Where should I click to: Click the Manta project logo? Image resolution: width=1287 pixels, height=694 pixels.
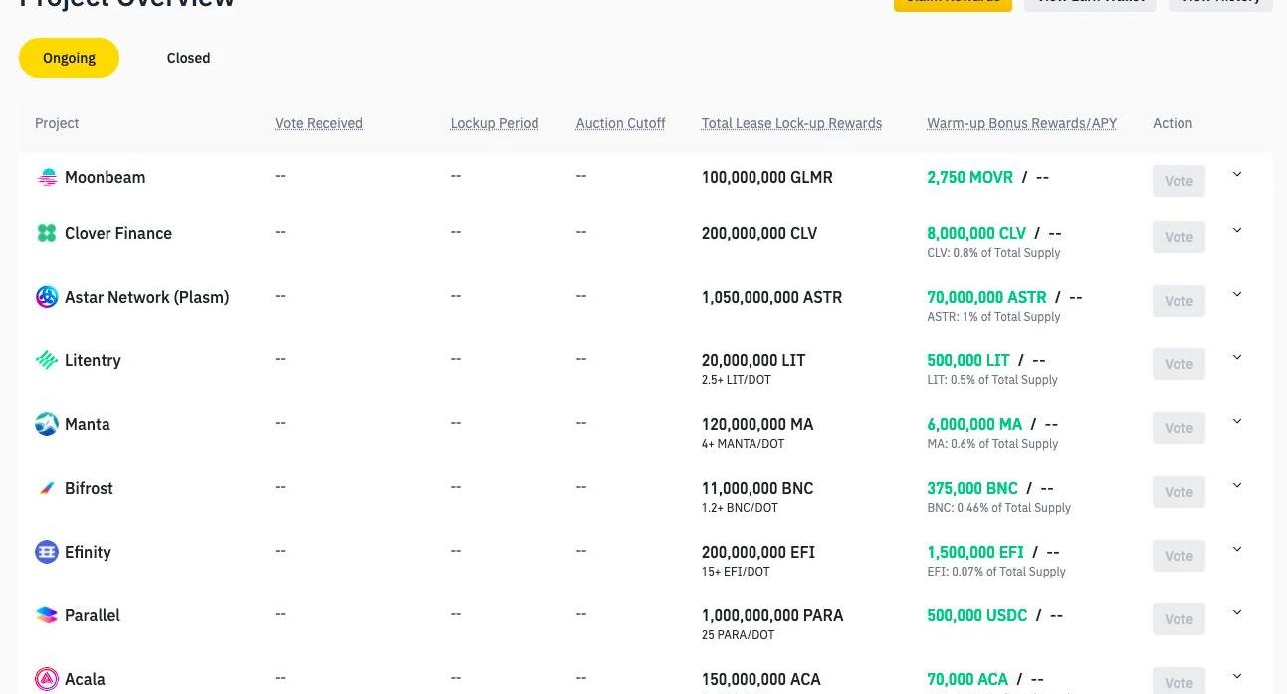47,424
